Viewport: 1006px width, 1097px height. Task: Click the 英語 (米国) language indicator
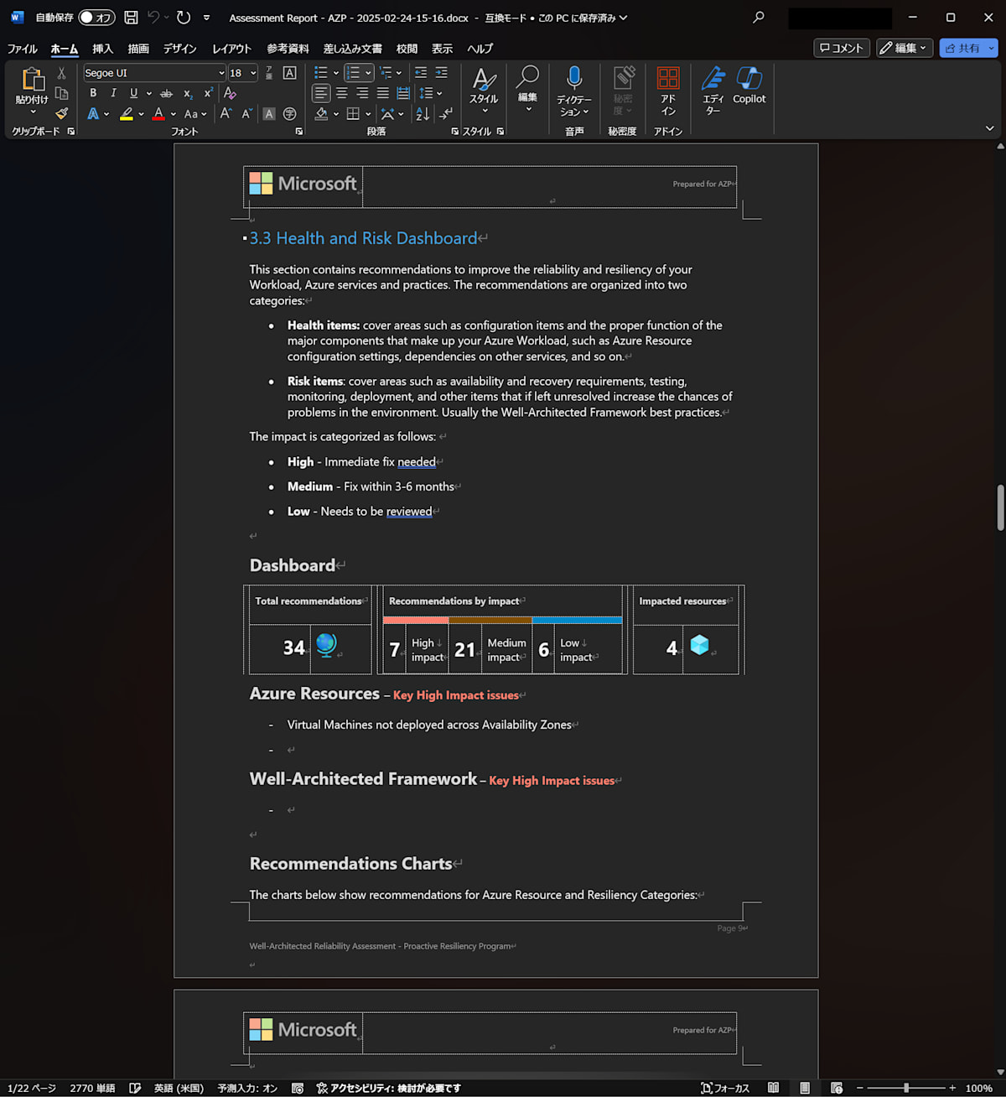click(179, 1088)
